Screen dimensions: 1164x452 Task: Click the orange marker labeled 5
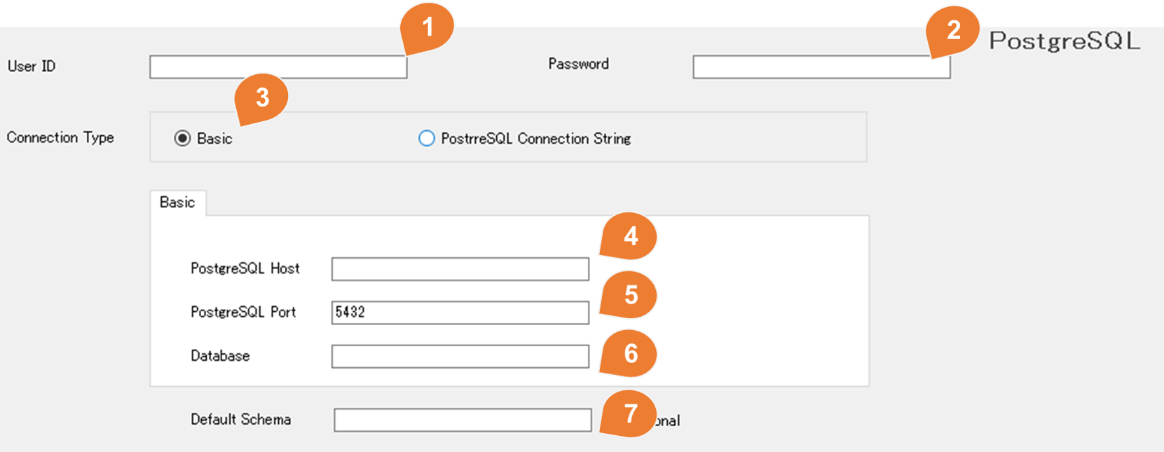[x=629, y=296]
